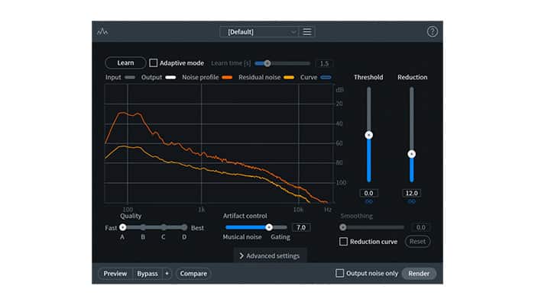Click the plus button next to Bypass
Screen dimensions: 535x305
pos(167,274)
